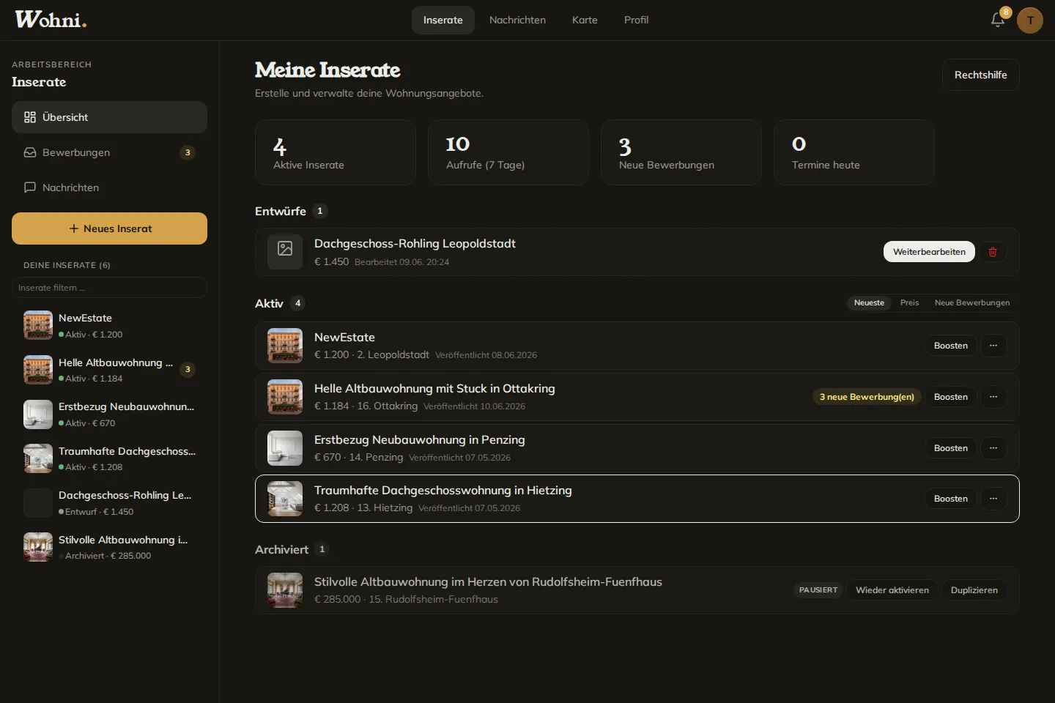Open the Profil tab

tap(636, 20)
